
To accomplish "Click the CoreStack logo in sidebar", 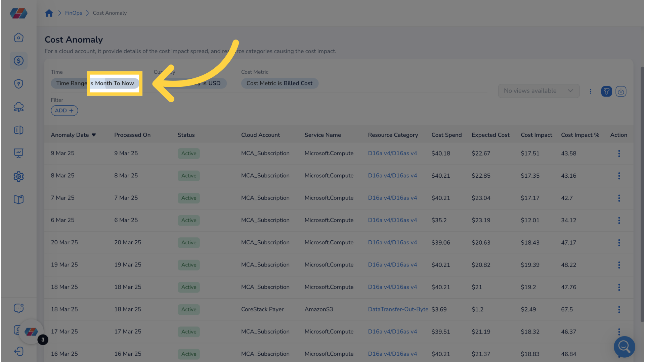I will [x=18, y=13].
